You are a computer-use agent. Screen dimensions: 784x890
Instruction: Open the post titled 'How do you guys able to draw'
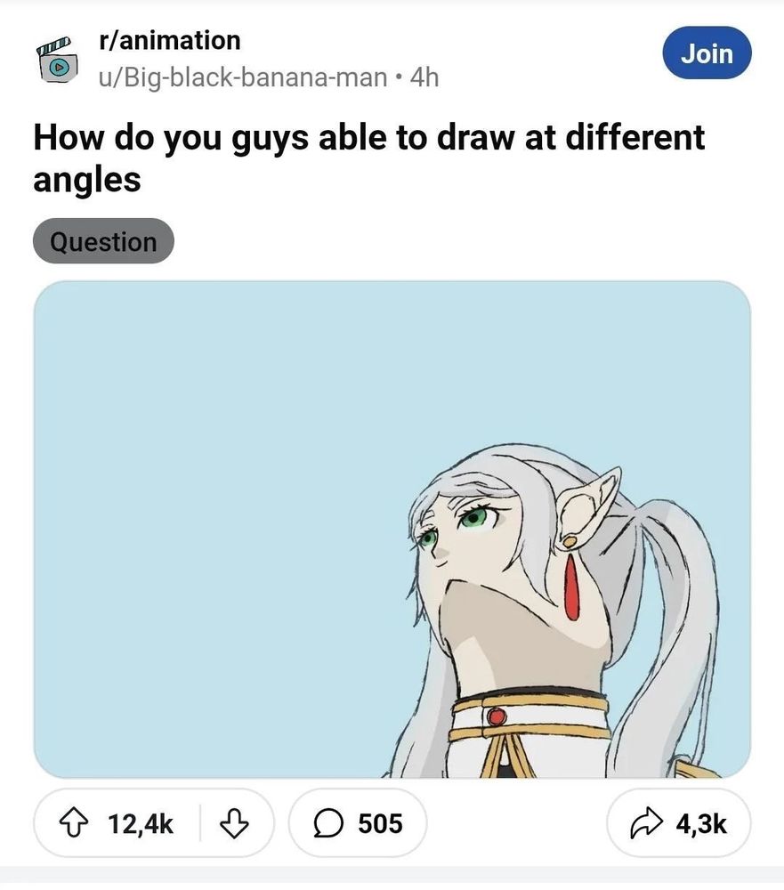tap(356, 138)
